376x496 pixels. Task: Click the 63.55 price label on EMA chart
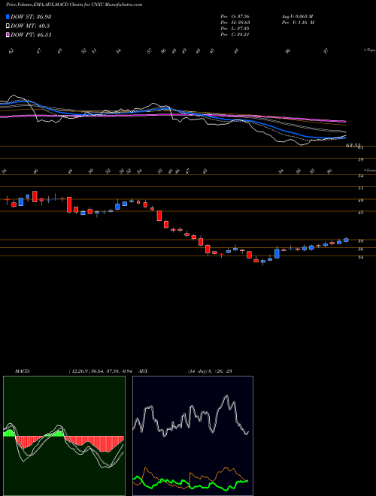pos(353,146)
